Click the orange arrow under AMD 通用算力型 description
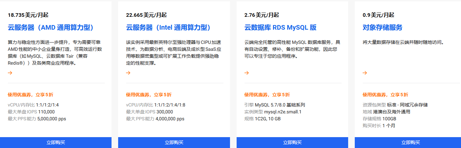 (10, 73)
